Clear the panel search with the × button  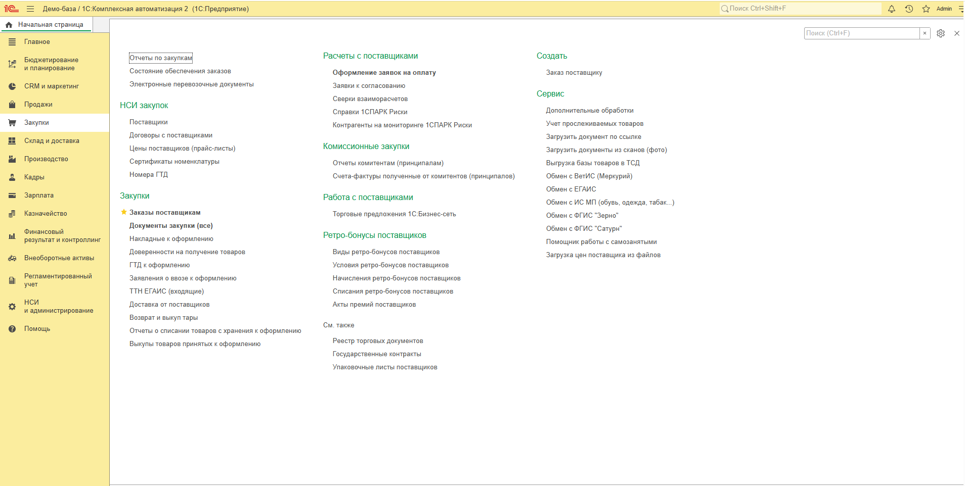pos(925,33)
